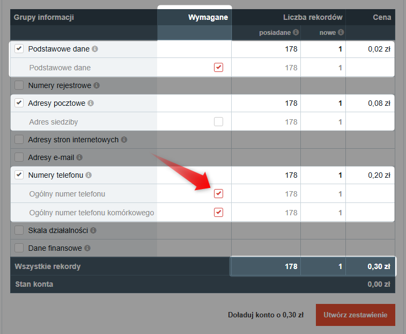Click info icon beside Dane finansowe
This screenshot has width=406, height=334.
tap(87, 248)
